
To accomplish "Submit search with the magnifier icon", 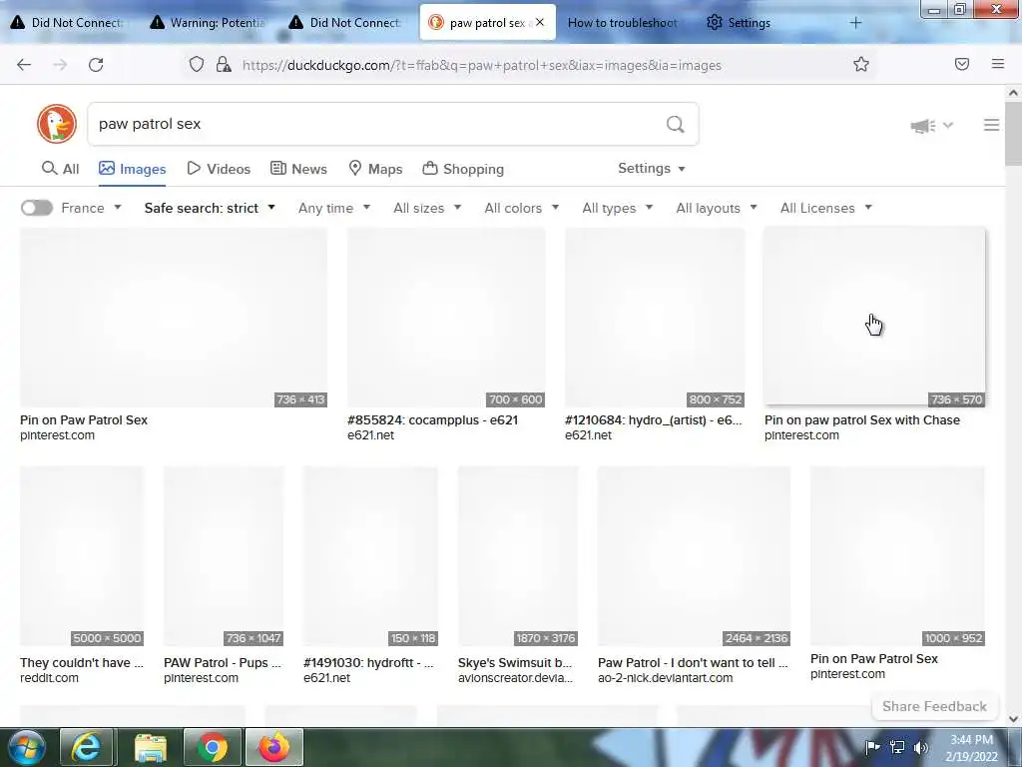I will (676, 124).
